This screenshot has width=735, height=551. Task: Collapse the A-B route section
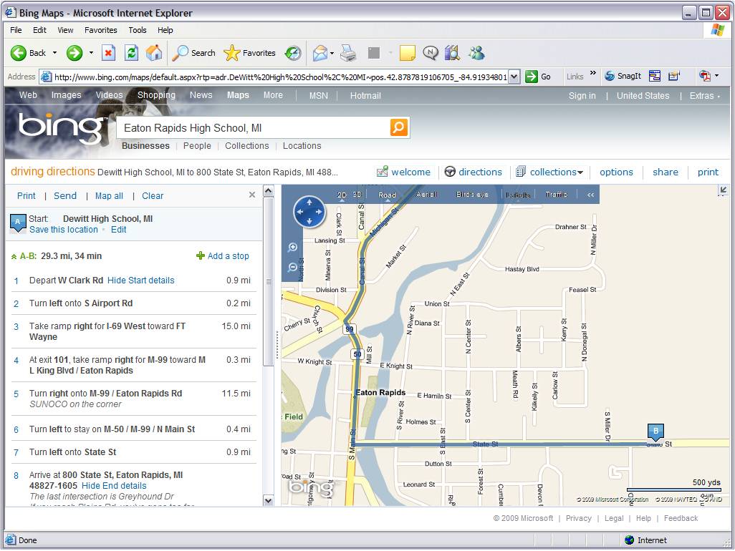(14, 257)
